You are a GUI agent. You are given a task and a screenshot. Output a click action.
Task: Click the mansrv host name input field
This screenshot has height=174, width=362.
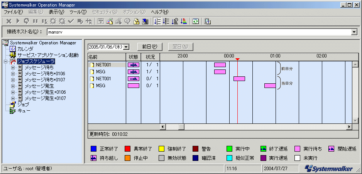click(x=199, y=32)
